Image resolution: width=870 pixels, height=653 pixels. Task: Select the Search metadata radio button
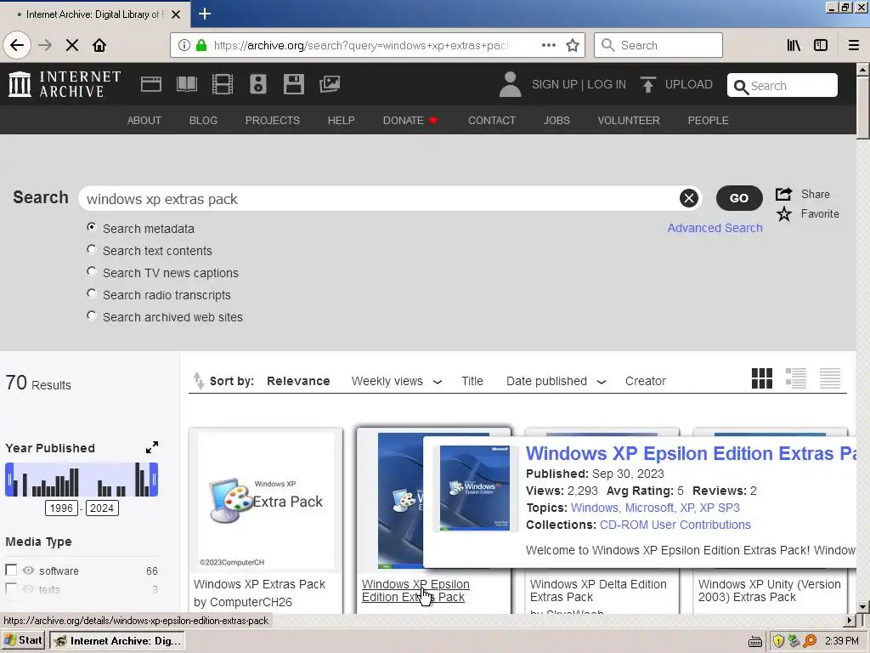point(92,227)
